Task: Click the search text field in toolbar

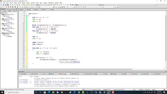Action: point(108,7)
